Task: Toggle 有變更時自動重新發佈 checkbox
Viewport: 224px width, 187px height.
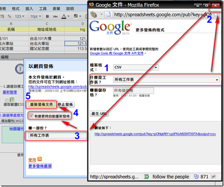Action: tap(31, 116)
